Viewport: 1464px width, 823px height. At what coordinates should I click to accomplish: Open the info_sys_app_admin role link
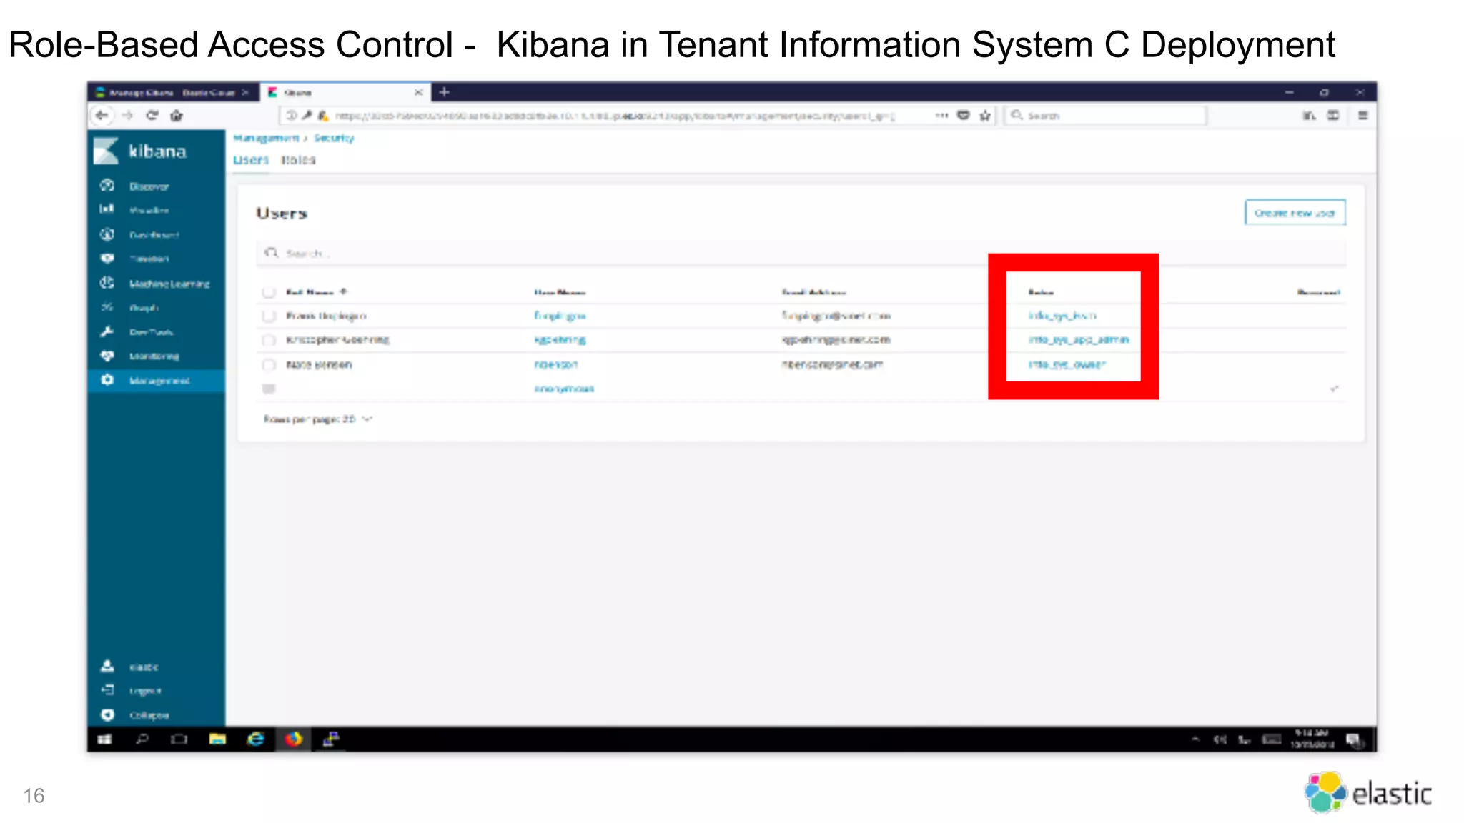tap(1078, 340)
